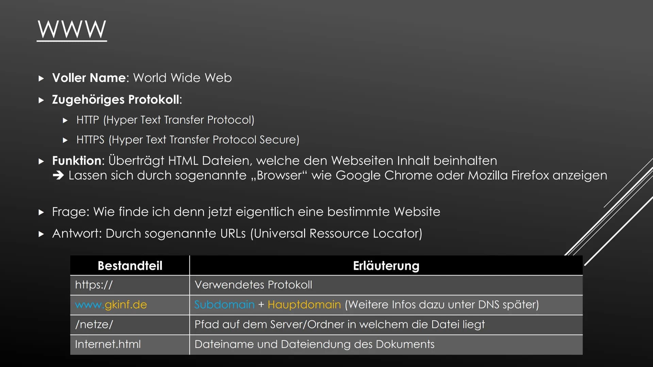Click bullet arrow before Voller Name

(x=41, y=78)
